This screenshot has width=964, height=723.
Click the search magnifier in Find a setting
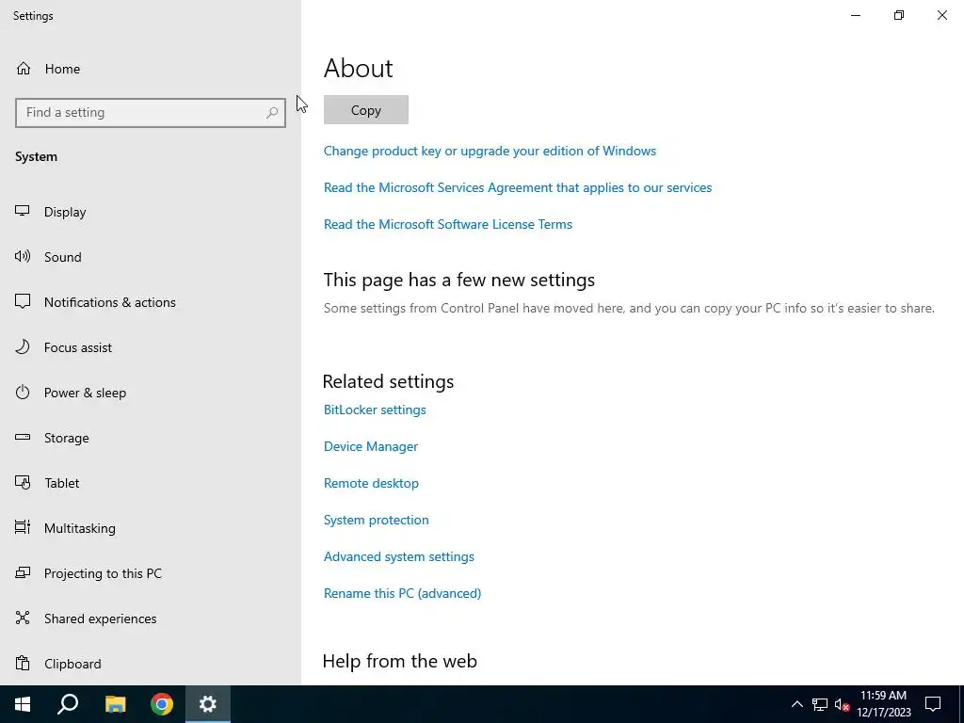(x=272, y=113)
